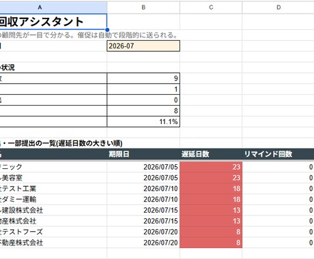This screenshot has width=314, height=259.
Task: Click the summary value 11.1%
Action: (143, 121)
